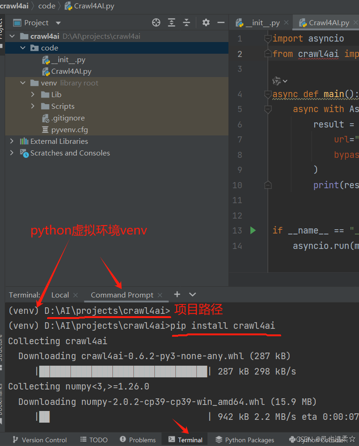This screenshot has height=446, width=359.
Task: Select the Lib folder row
Action: [117, 94]
